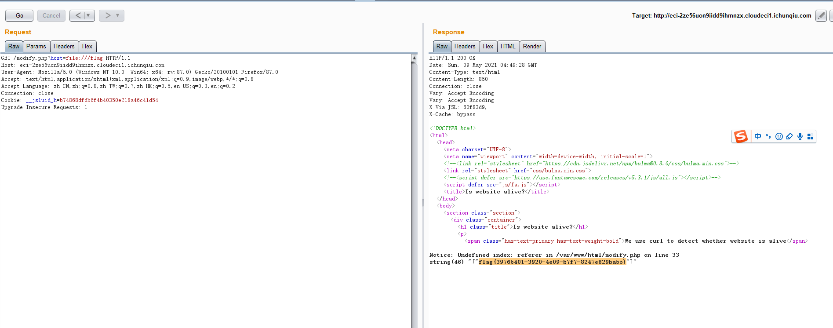Click the X-Via-JSL response header
The width and height of the screenshot is (833, 328).
coord(460,107)
